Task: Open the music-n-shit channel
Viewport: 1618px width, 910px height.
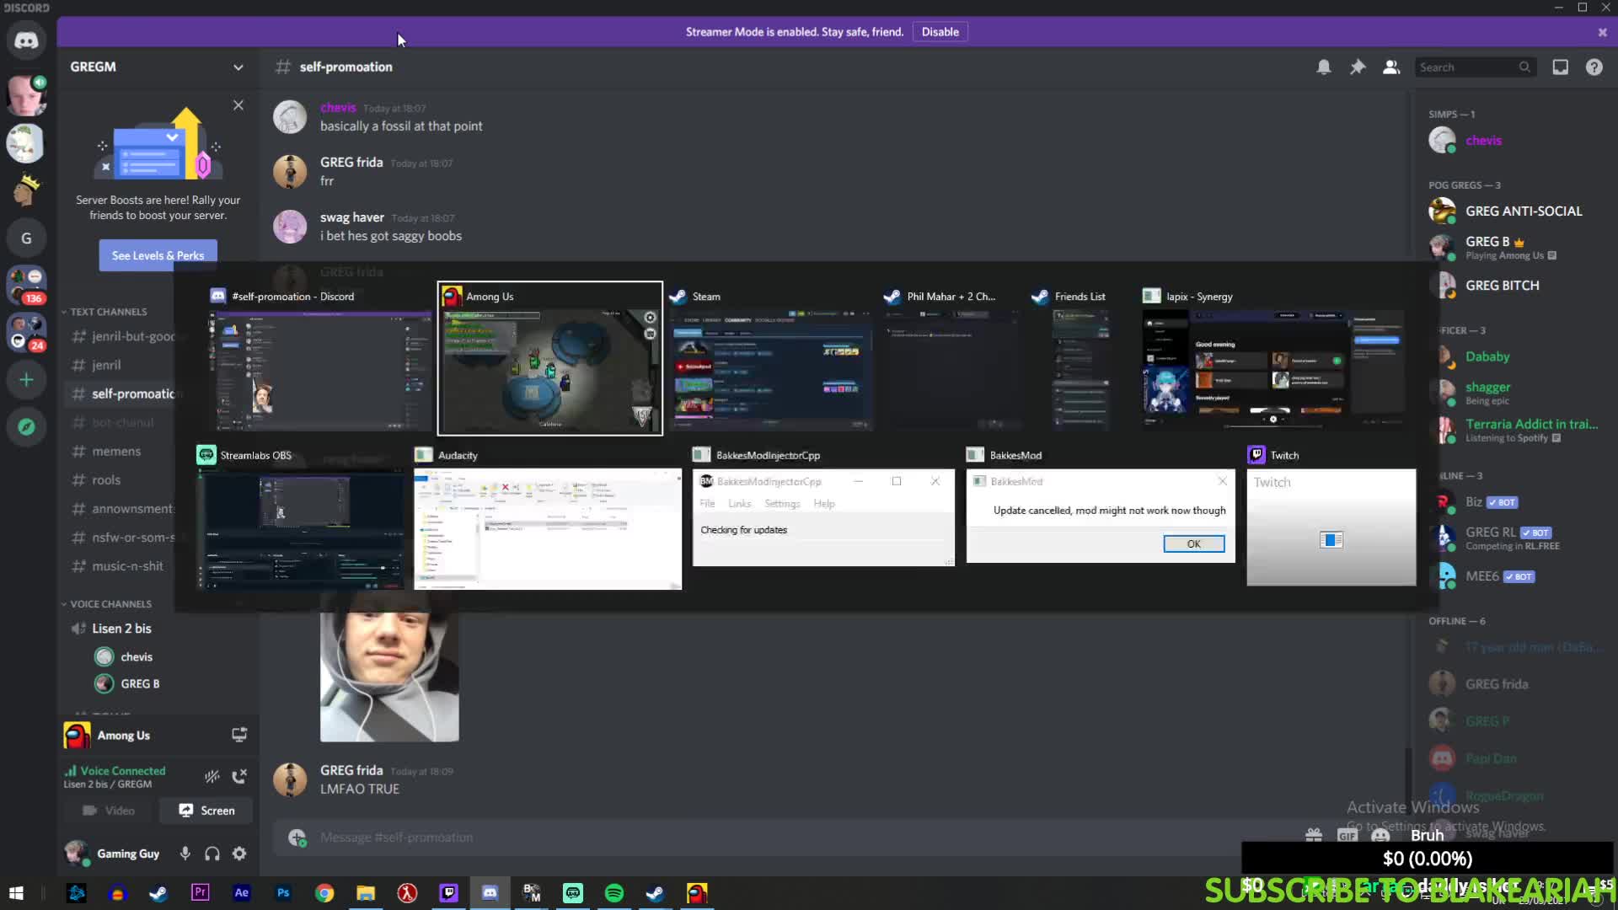Action: [126, 566]
